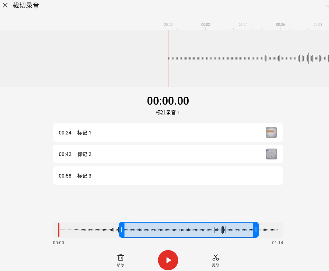Viewport: 329px width, 271px height.
Task: Grab the right blue trim handle
Action: [x=256, y=230]
